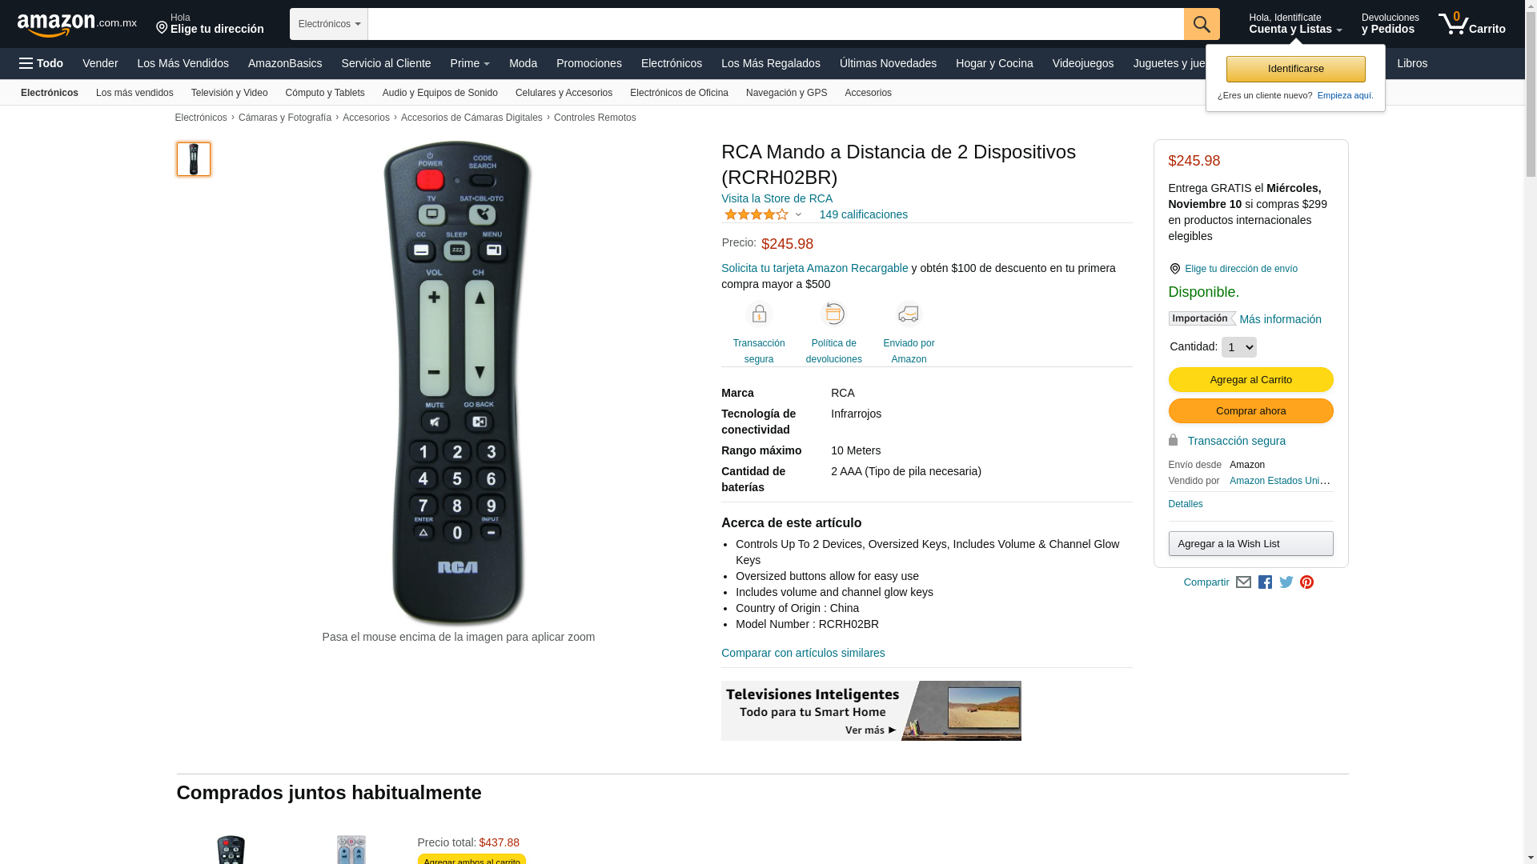Click the Amazon.com.mx logo
The image size is (1537, 864).
pyautogui.click(x=77, y=24)
